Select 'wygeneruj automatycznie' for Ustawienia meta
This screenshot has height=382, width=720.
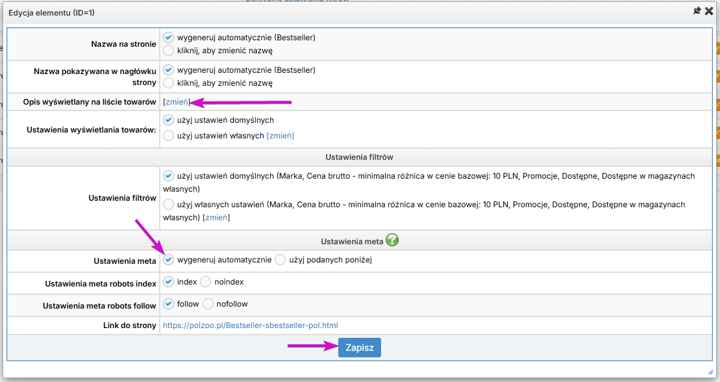(x=169, y=260)
